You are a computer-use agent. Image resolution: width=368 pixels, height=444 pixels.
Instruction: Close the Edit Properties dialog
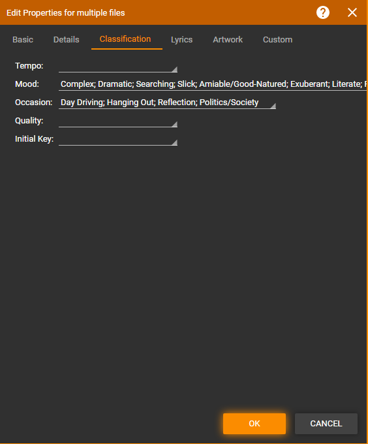[x=352, y=12]
